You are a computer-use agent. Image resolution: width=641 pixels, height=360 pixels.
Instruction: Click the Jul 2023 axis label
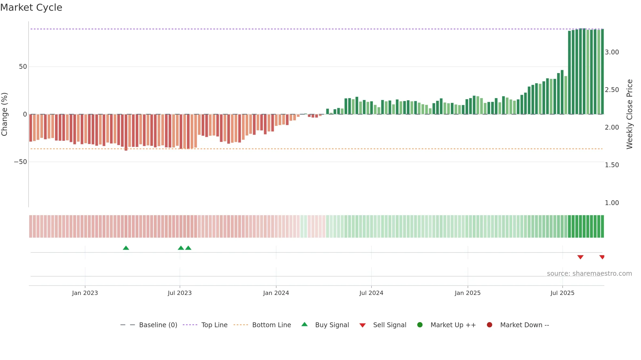tap(180, 293)
